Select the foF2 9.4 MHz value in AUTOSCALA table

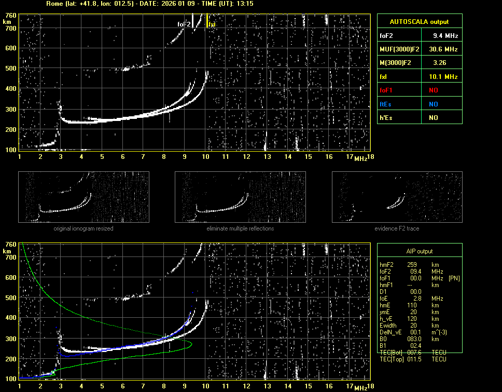(x=445, y=36)
